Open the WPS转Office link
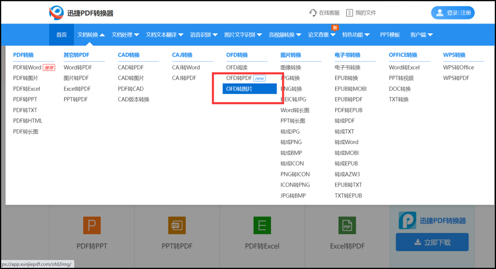The width and height of the screenshot is (496, 269). coord(458,67)
